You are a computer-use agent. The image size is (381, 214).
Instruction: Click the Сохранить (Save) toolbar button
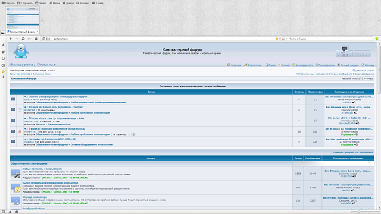25,3
